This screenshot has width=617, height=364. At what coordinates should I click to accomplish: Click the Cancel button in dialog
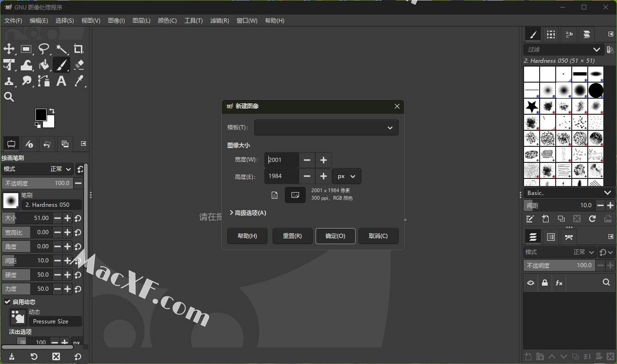378,236
